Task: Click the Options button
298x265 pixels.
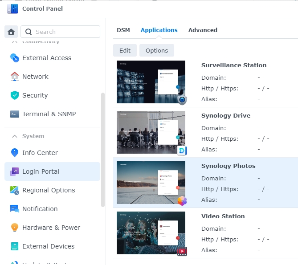Action: pyautogui.click(x=157, y=50)
